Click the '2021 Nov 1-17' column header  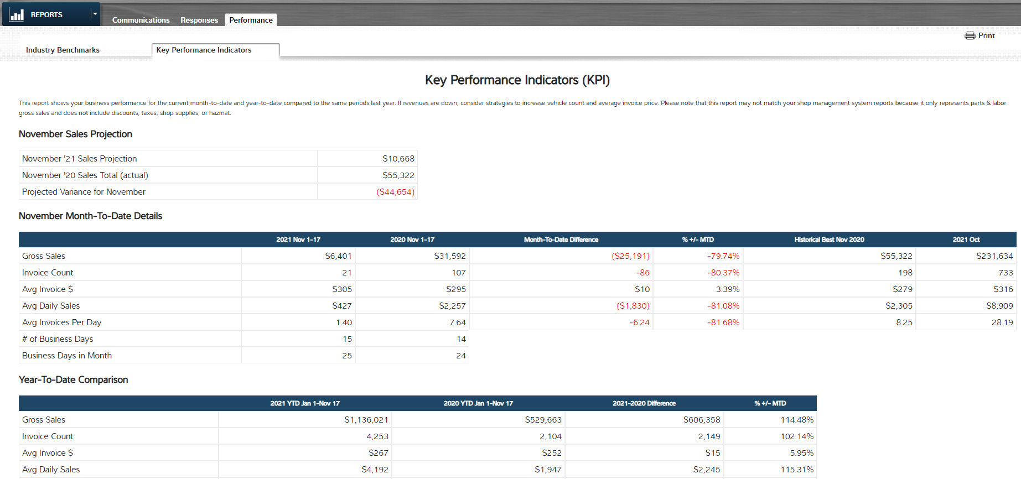[298, 239]
